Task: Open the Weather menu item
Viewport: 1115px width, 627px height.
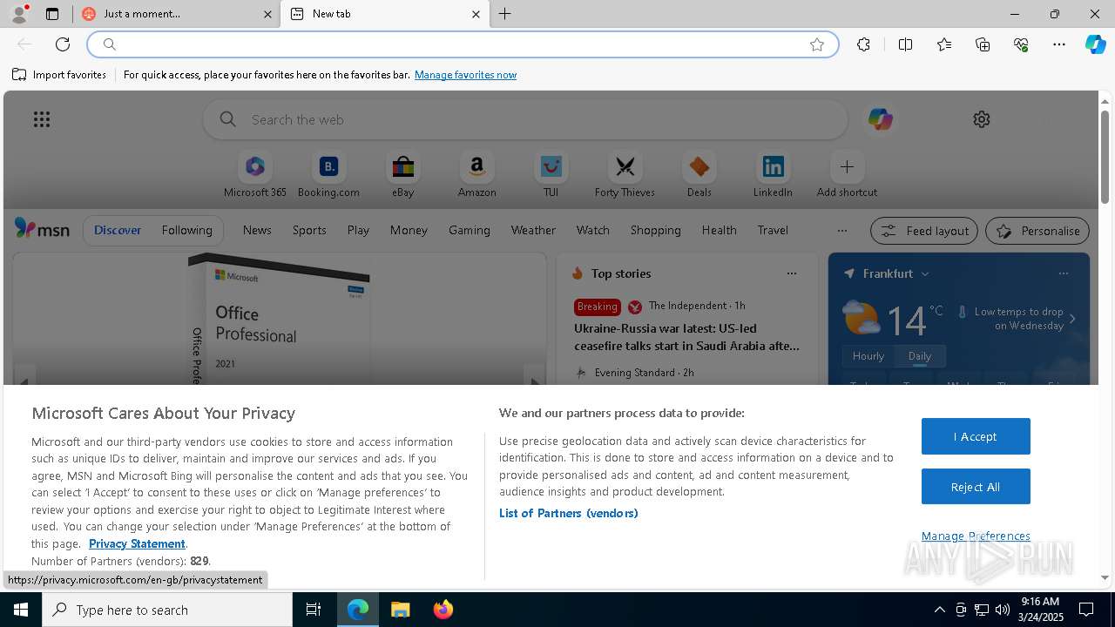Action: [533, 230]
